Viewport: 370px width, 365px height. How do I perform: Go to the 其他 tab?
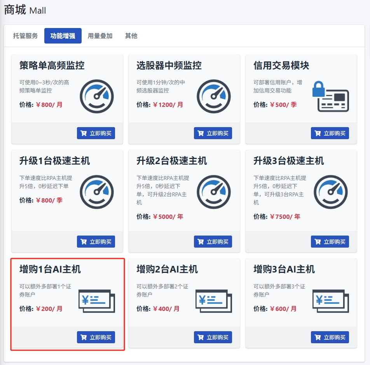[x=131, y=36]
